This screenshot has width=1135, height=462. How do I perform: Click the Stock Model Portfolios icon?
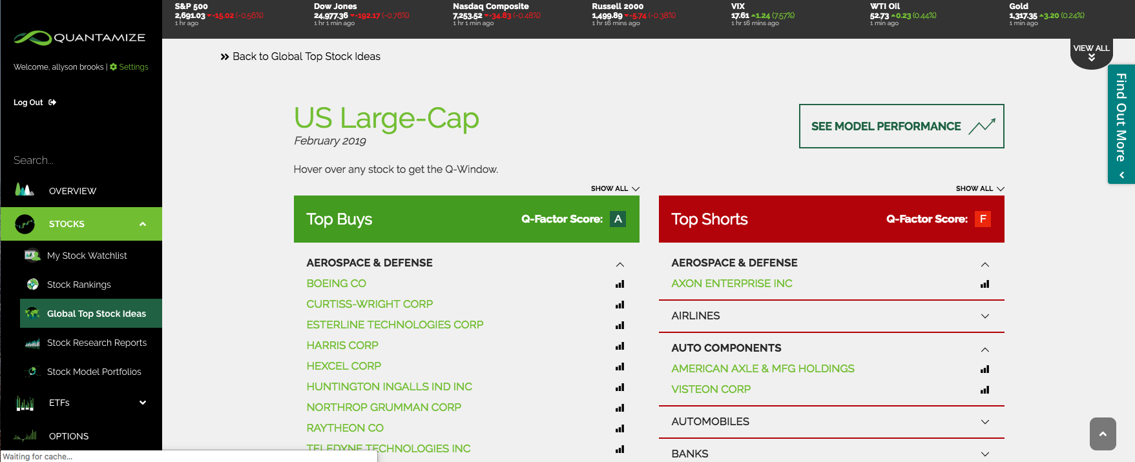[x=32, y=372]
